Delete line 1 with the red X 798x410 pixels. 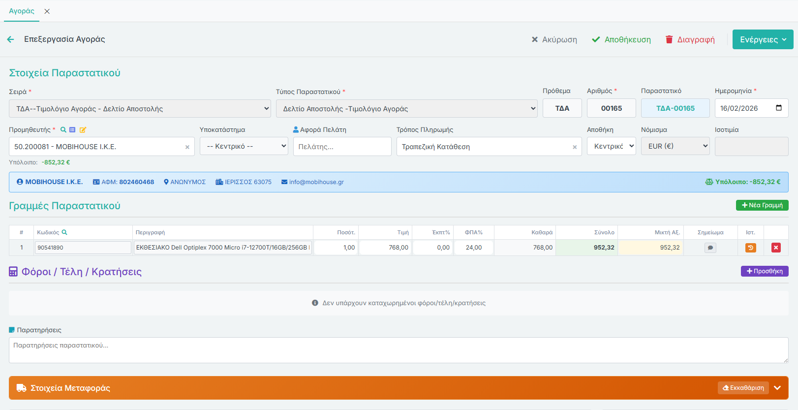coord(776,248)
